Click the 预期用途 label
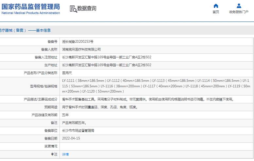 [x=51, y=107]
